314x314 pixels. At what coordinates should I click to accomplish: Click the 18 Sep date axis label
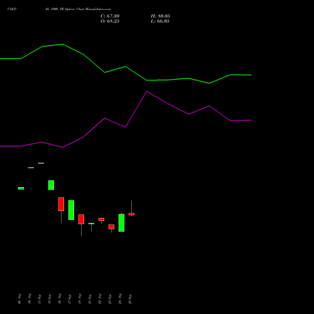pos(80,299)
